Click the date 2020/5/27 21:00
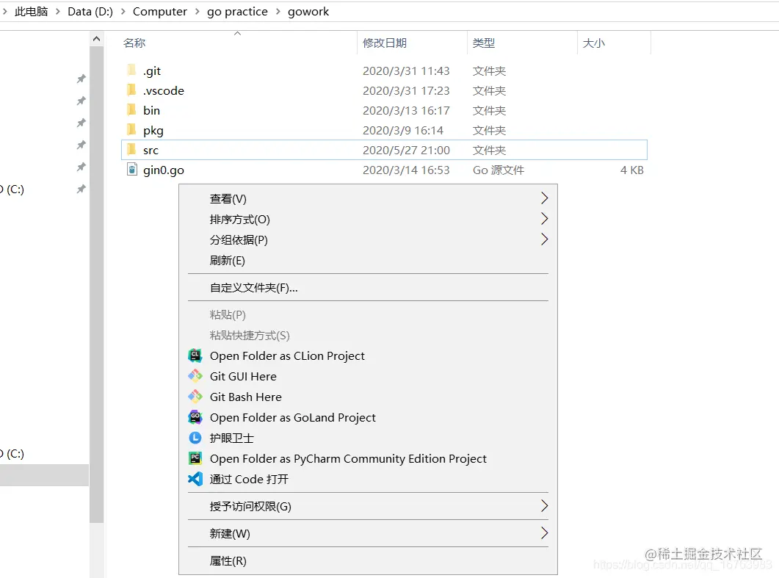779x578 pixels. 406,150
